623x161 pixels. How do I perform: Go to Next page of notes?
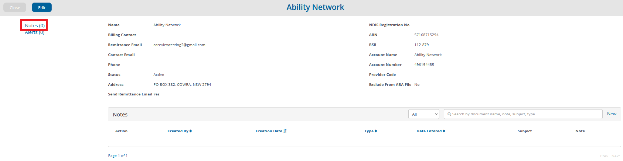(x=616, y=156)
